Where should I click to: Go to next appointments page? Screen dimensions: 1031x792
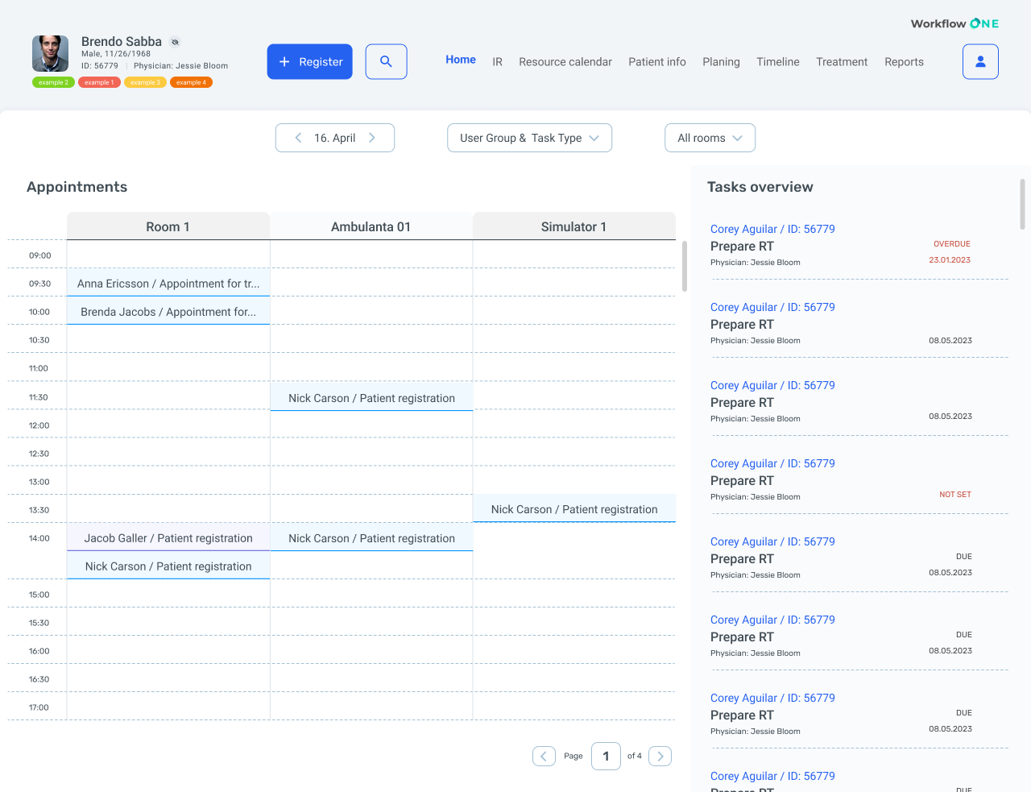660,756
